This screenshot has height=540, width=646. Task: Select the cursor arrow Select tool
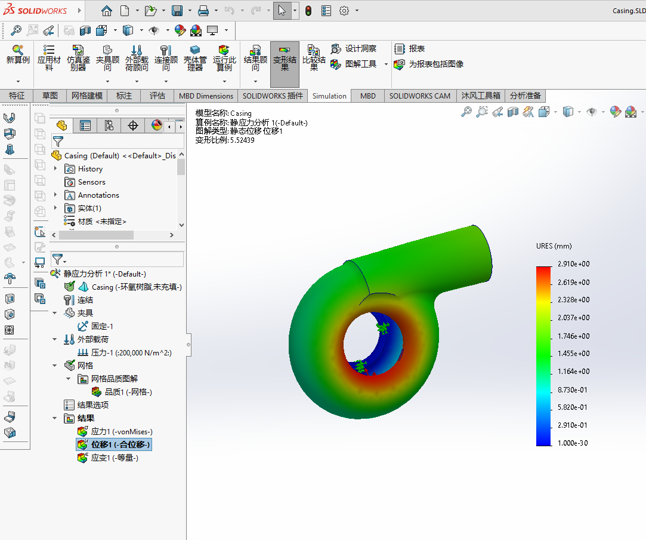pyautogui.click(x=282, y=11)
